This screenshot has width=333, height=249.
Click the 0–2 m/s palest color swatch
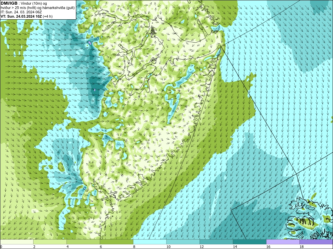(x=17, y=242)
